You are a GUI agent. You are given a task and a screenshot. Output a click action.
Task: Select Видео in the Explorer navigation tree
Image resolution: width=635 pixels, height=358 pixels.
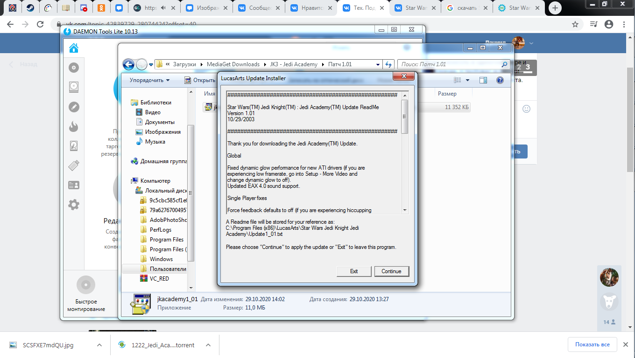coord(148,112)
